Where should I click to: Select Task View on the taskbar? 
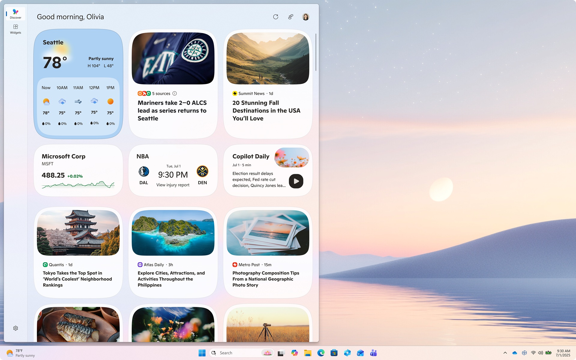coord(280,353)
